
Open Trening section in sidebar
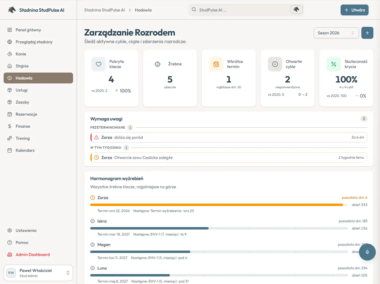pyautogui.click(x=38, y=138)
